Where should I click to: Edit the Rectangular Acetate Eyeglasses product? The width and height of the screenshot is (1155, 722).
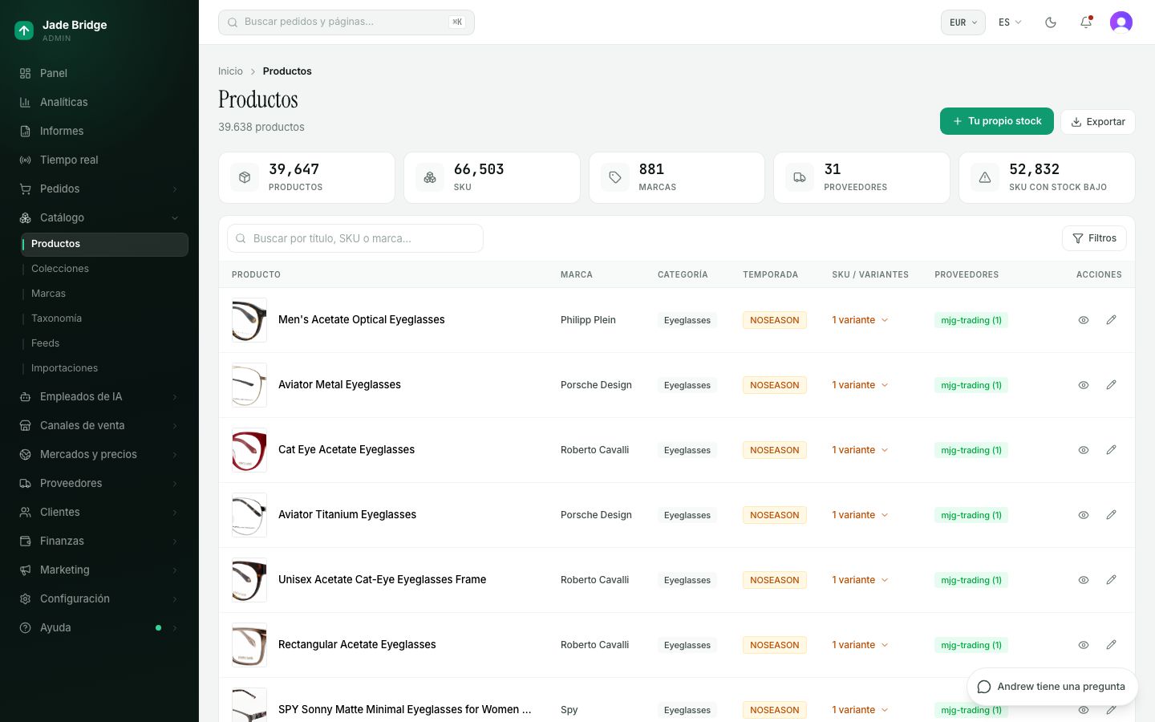click(1111, 645)
